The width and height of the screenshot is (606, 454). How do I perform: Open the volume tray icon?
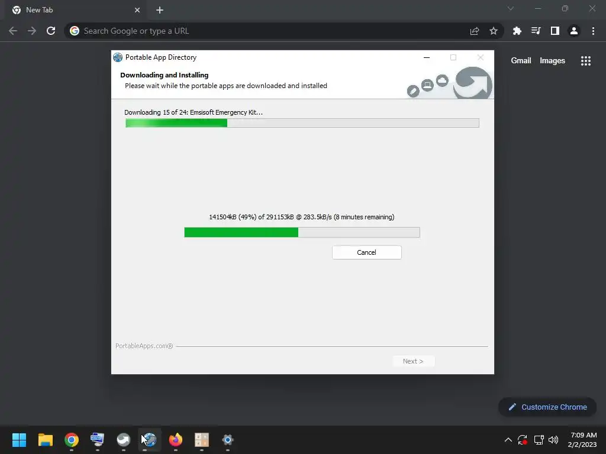pos(553,440)
